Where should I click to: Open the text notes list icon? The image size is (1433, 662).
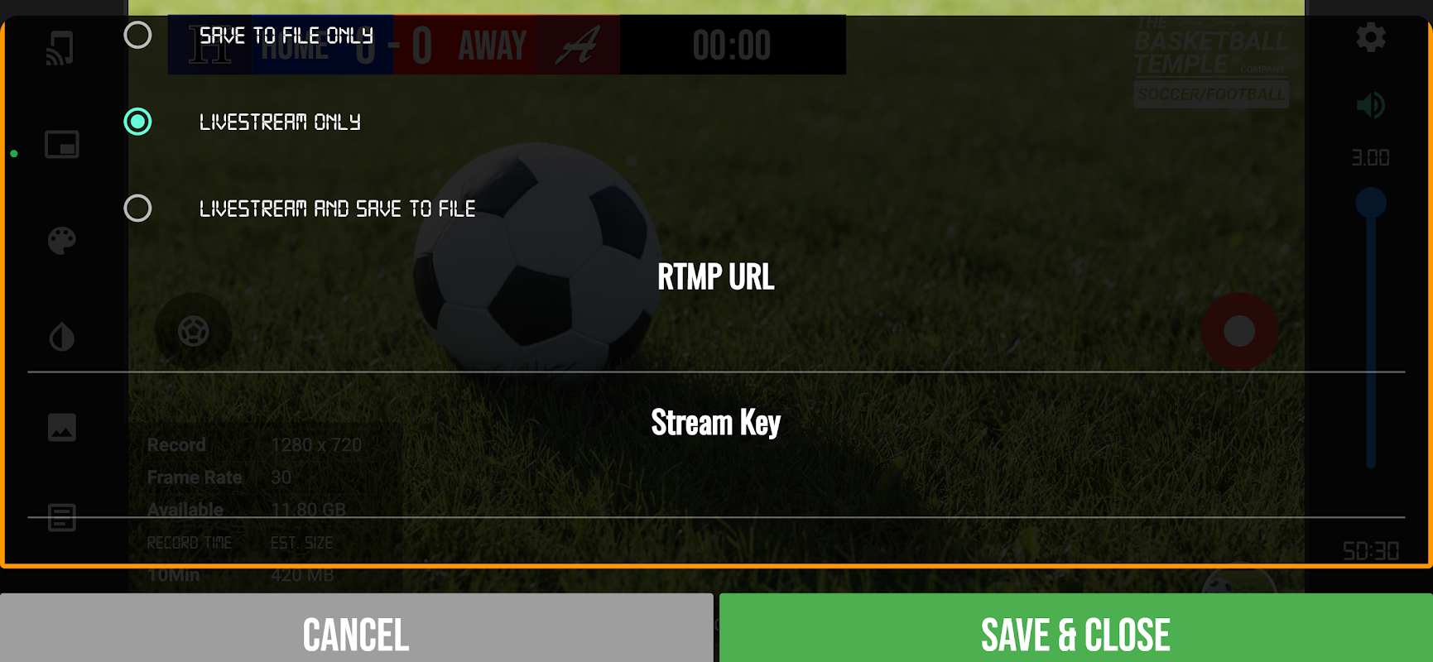[62, 518]
